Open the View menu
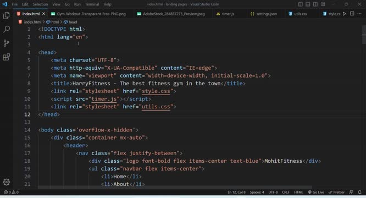Screen dimensions: 366x198 [56, 4]
